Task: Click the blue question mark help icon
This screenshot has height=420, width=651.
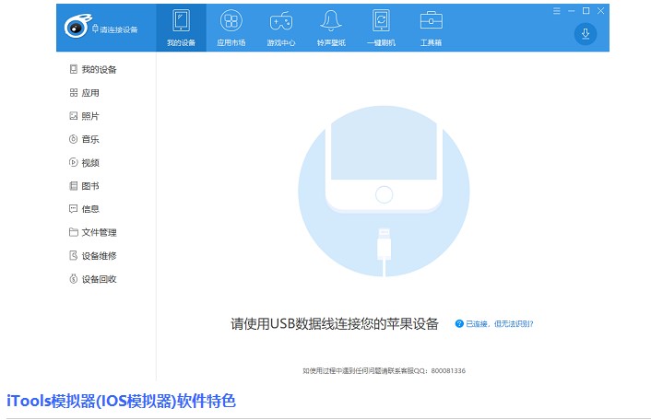Action: coord(459,324)
